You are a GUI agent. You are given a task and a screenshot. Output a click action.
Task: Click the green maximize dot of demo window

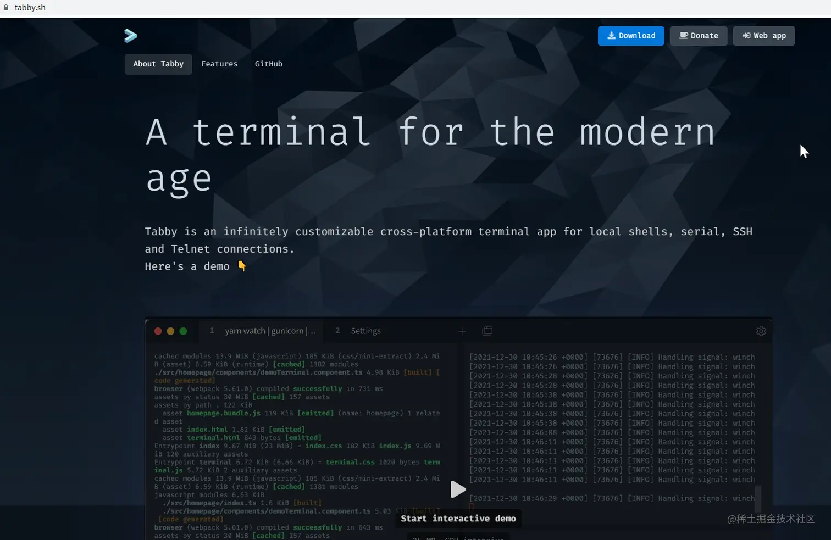click(184, 331)
